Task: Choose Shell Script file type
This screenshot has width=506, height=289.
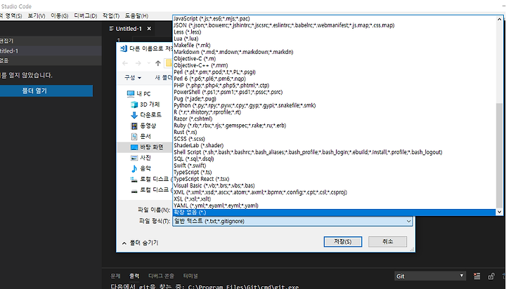Action: click(335, 152)
